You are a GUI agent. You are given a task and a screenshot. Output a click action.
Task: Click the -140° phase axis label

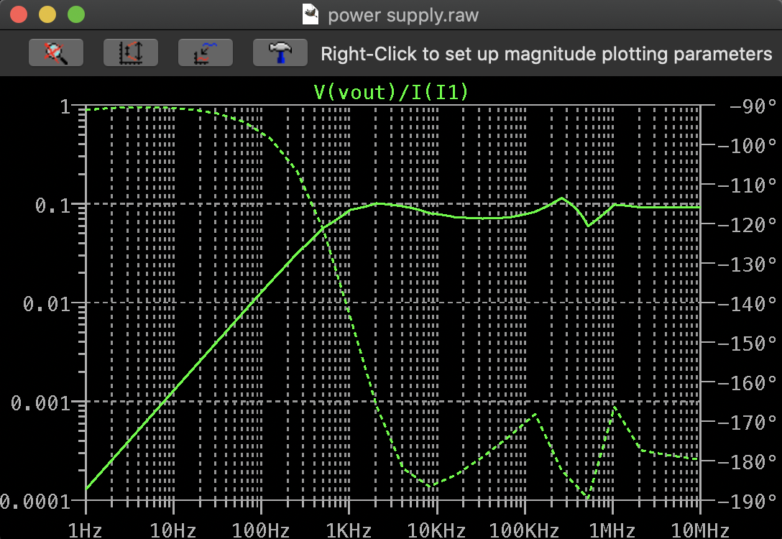pos(747,304)
